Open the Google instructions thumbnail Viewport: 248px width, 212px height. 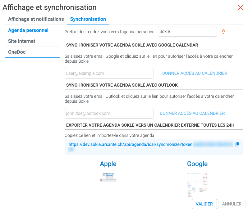coord(197,185)
